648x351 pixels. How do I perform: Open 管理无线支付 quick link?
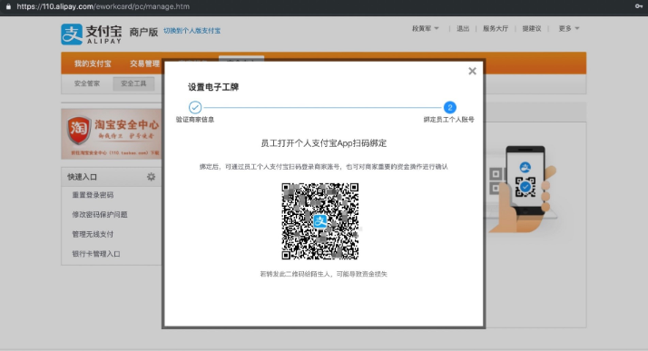pyautogui.click(x=93, y=234)
